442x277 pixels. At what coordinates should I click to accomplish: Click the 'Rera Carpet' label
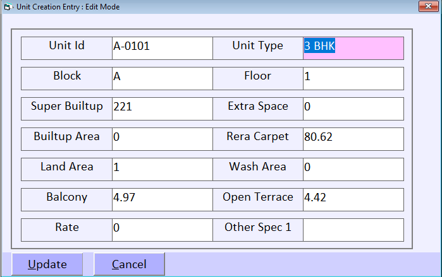coord(257,137)
